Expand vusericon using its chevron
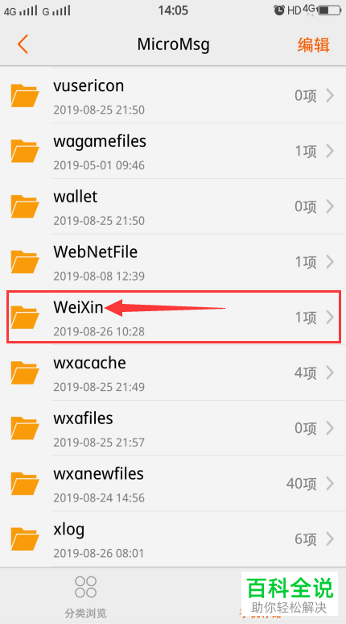346x624 pixels. [x=330, y=96]
